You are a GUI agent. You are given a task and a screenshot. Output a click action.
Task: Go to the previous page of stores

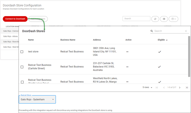(164, 88)
